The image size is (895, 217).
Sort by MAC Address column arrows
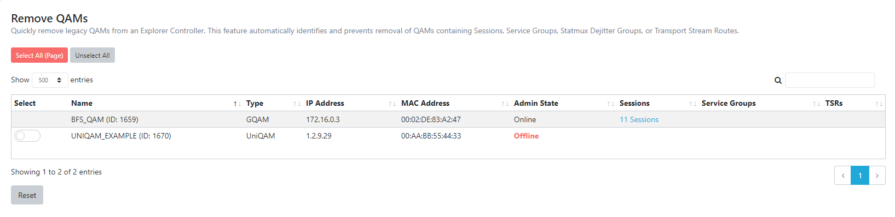(x=505, y=104)
